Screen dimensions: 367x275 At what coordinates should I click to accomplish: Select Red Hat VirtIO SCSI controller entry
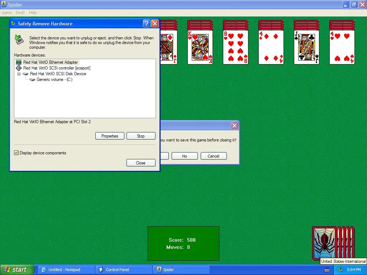57,68
